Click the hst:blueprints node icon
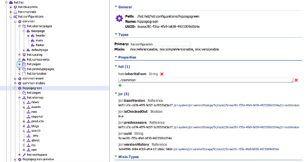This screenshot has width=307, height=162. [15, 7]
